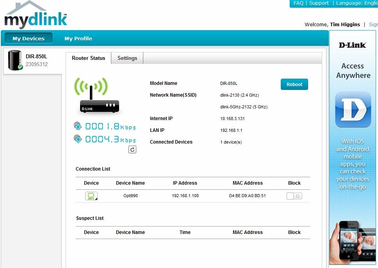Open the My Devices tab
The height and width of the screenshot is (268, 378).
[x=29, y=38]
